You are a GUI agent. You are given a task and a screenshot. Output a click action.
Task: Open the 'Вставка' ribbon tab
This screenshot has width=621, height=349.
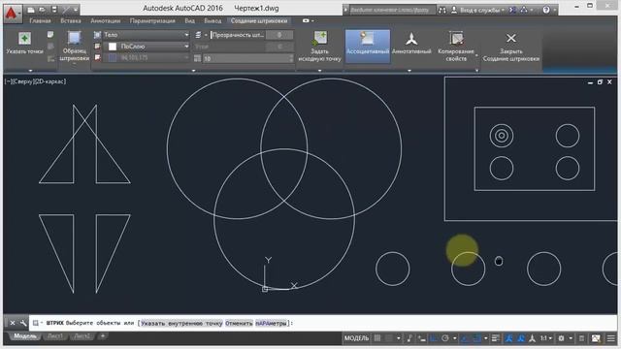[71, 20]
